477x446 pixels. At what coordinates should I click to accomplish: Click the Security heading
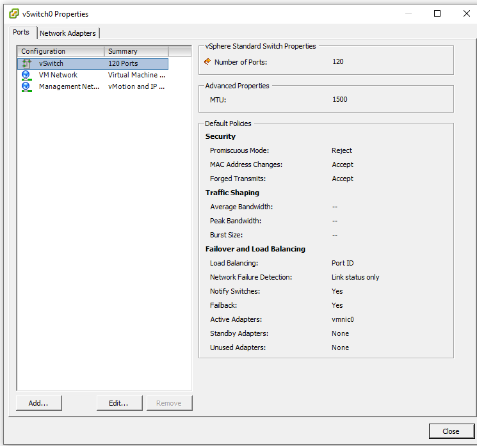(x=220, y=136)
